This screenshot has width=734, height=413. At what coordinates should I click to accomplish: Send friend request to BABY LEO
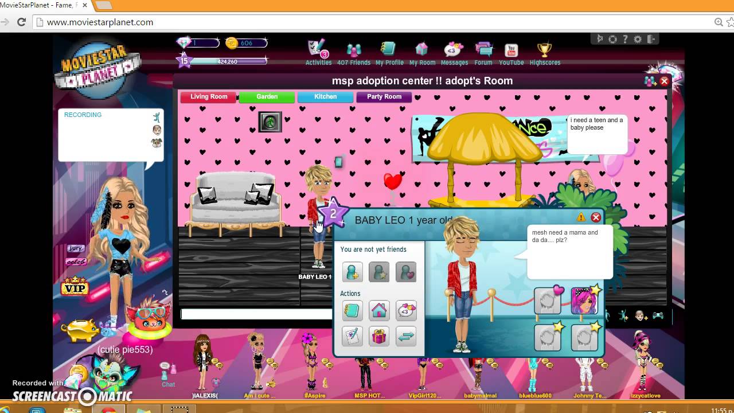(352, 272)
